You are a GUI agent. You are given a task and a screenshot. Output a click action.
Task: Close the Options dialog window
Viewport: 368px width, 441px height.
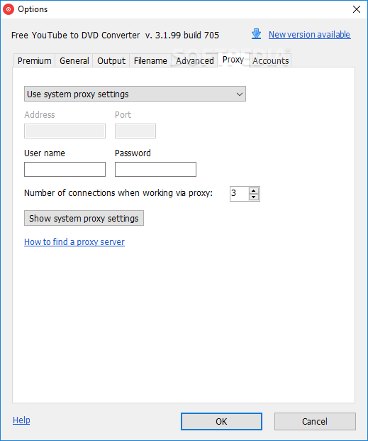tap(357, 9)
